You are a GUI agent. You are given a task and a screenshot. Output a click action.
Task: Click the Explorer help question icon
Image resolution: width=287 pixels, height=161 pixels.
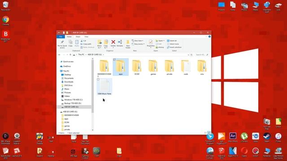click(x=209, y=37)
